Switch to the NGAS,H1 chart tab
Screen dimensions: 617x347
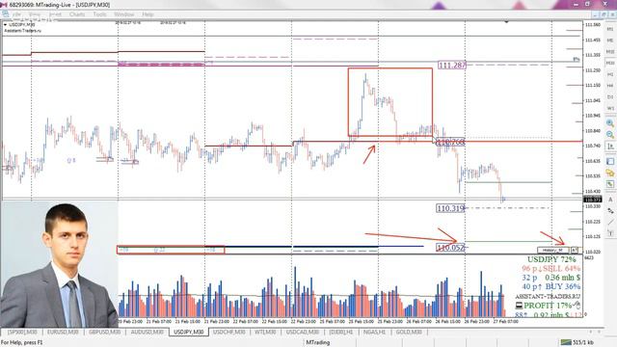[374, 332]
